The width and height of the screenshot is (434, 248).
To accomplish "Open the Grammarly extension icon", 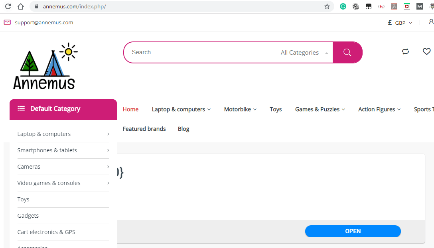I will (343, 6).
